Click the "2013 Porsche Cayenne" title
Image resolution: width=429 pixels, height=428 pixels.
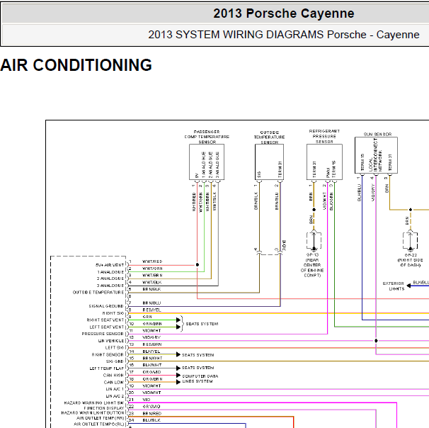(284, 13)
